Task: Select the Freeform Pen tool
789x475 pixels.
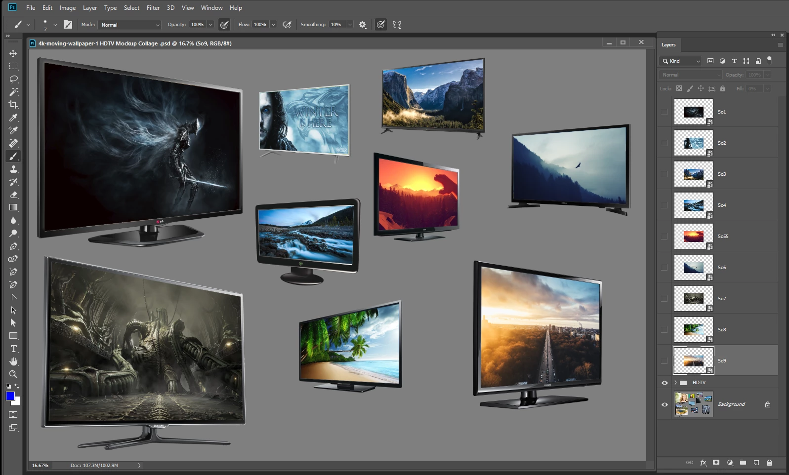Action: [x=13, y=259]
